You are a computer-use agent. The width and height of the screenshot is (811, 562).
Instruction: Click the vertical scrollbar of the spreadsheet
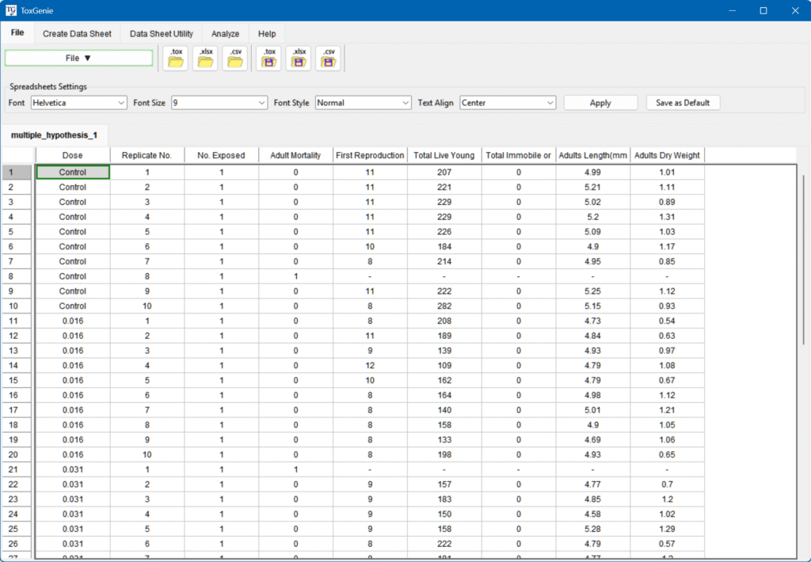point(803,261)
